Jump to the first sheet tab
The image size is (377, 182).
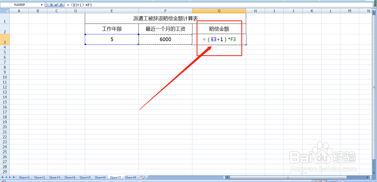(x=3, y=177)
